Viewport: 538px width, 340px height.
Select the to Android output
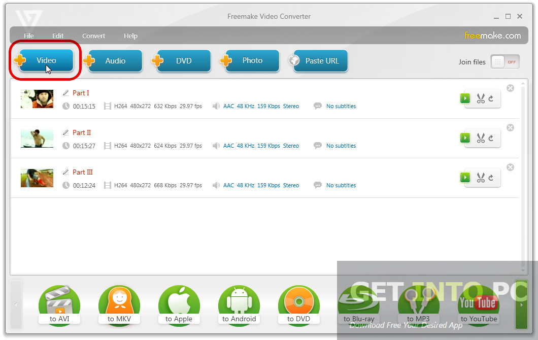[x=239, y=305]
